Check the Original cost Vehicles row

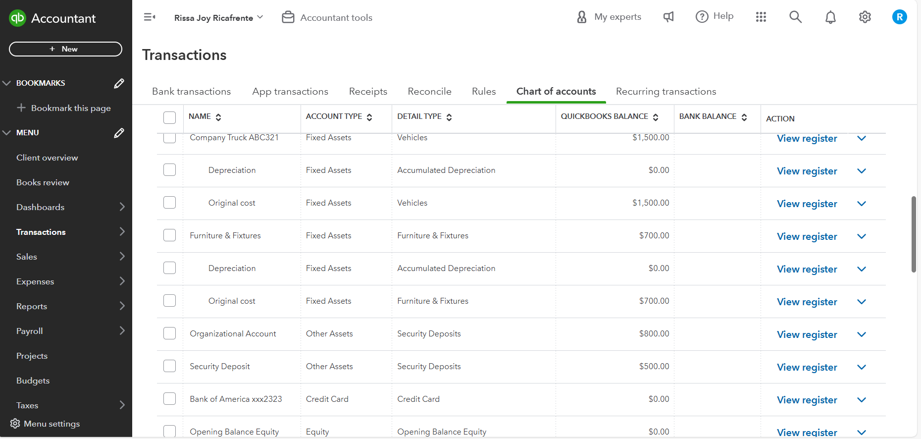click(170, 203)
